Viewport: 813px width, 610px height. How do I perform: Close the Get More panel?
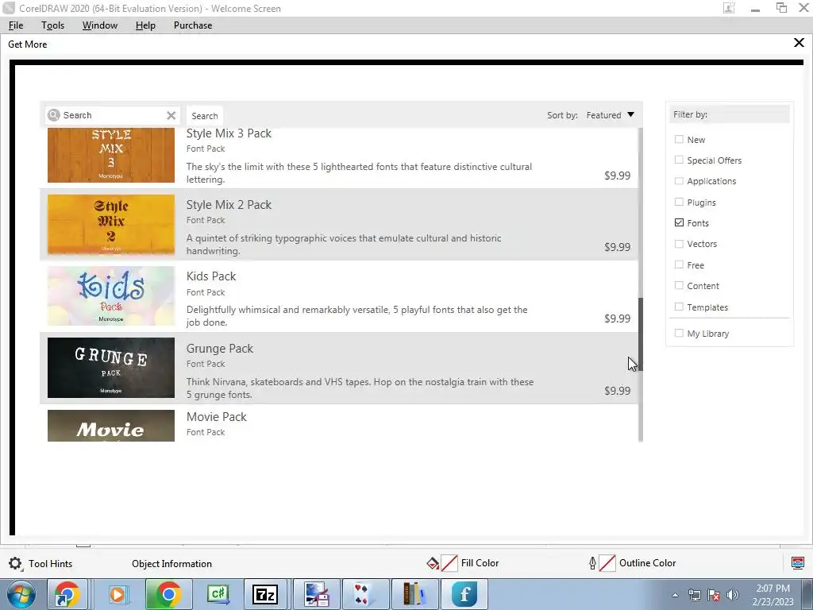pyautogui.click(x=799, y=43)
